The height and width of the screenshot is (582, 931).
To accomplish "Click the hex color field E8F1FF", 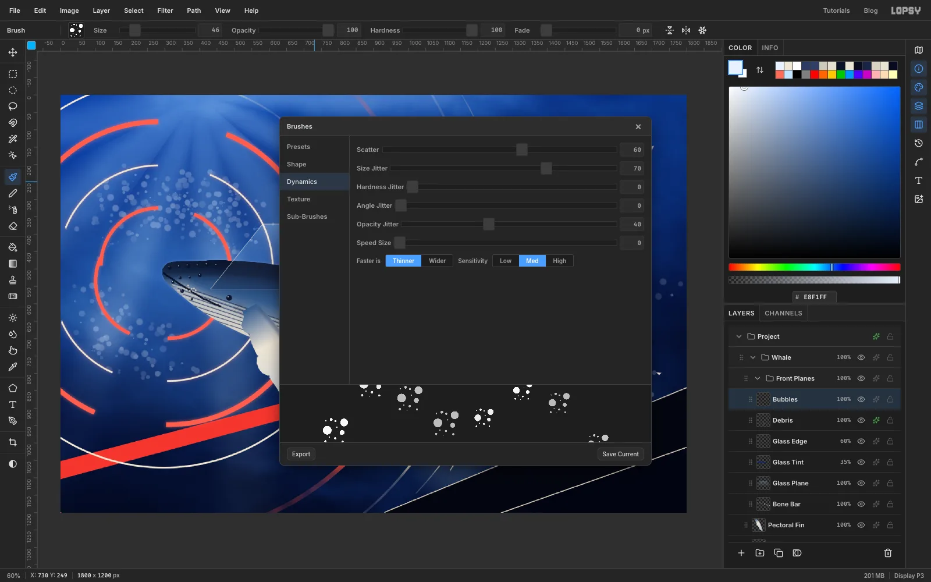I will (x=815, y=297).
